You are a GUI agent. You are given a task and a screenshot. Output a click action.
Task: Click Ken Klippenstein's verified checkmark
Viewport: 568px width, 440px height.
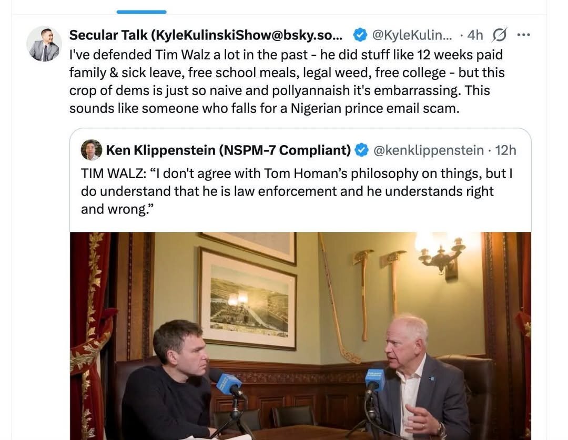361,149
